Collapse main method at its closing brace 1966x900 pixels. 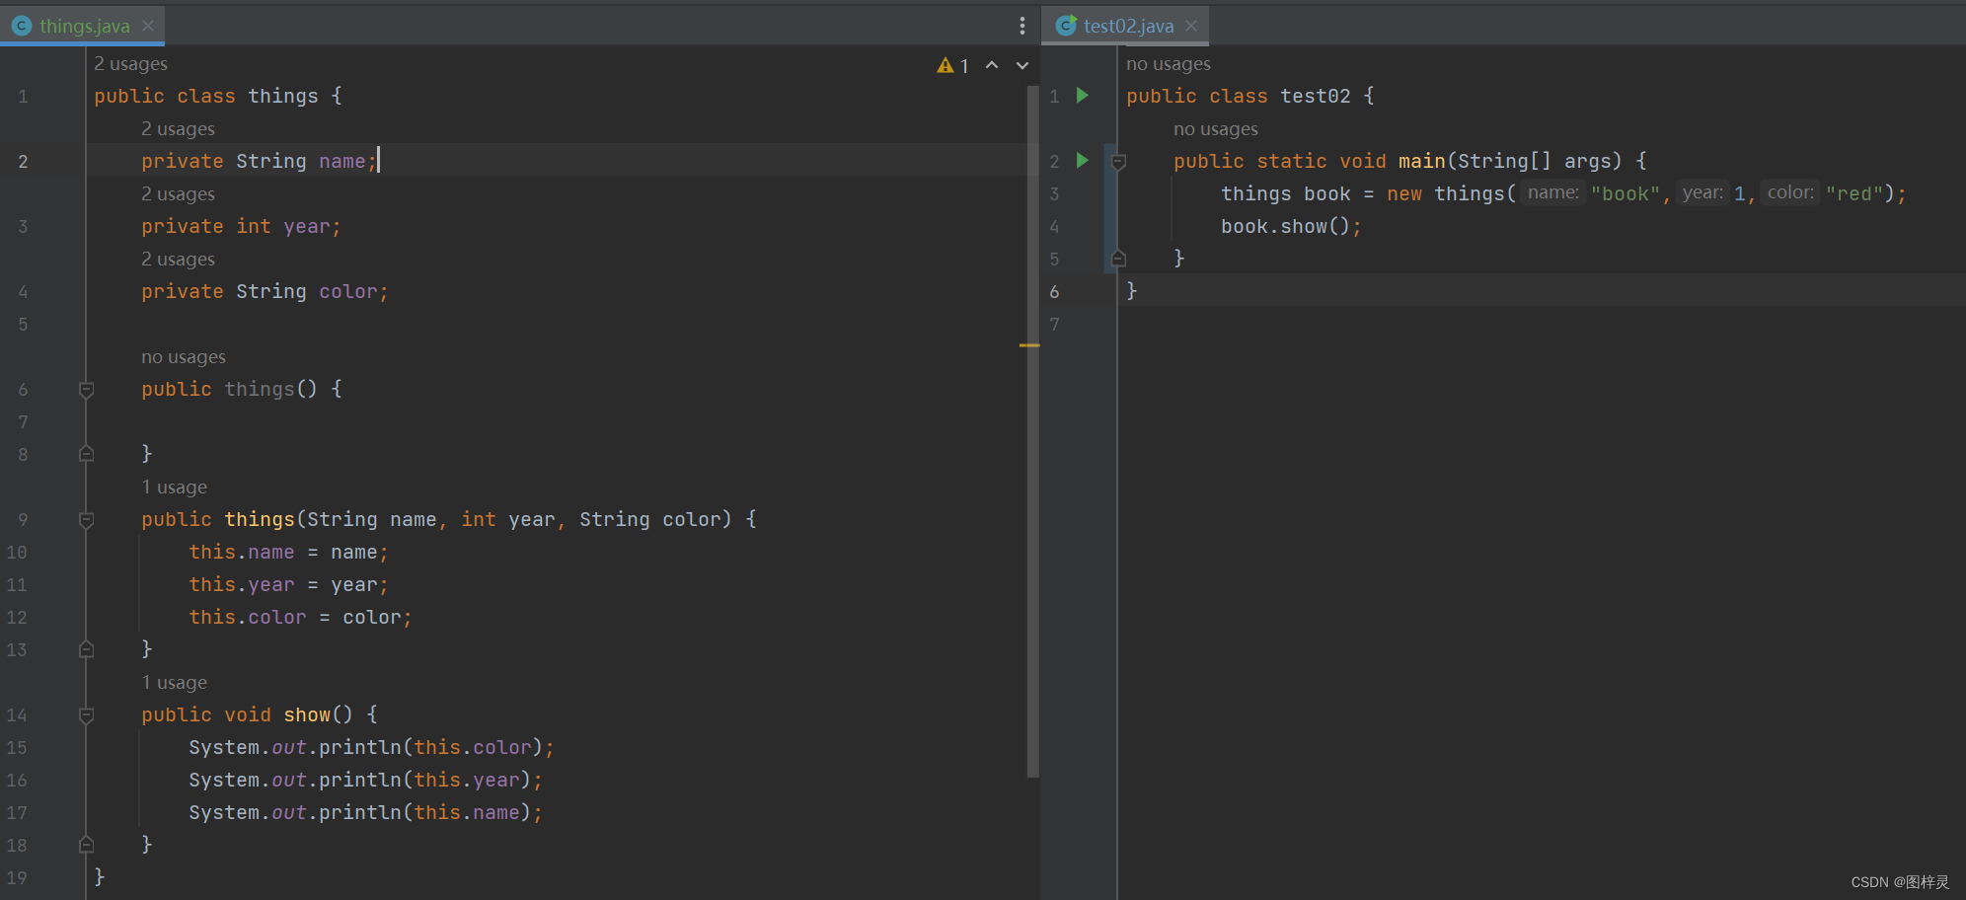(1118, 259)
